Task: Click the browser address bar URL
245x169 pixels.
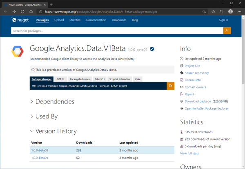Action: click(101, 12)
